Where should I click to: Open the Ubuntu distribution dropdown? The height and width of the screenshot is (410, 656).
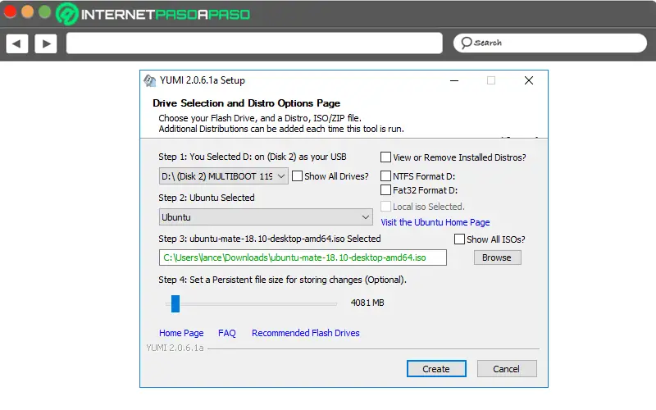coord(266,217)
